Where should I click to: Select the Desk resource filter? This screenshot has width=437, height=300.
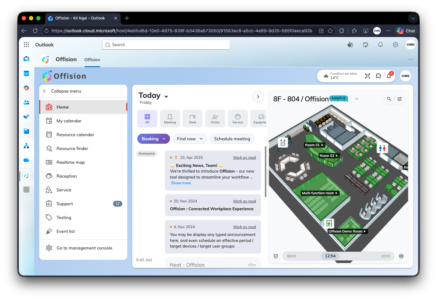tap(193, 119)
